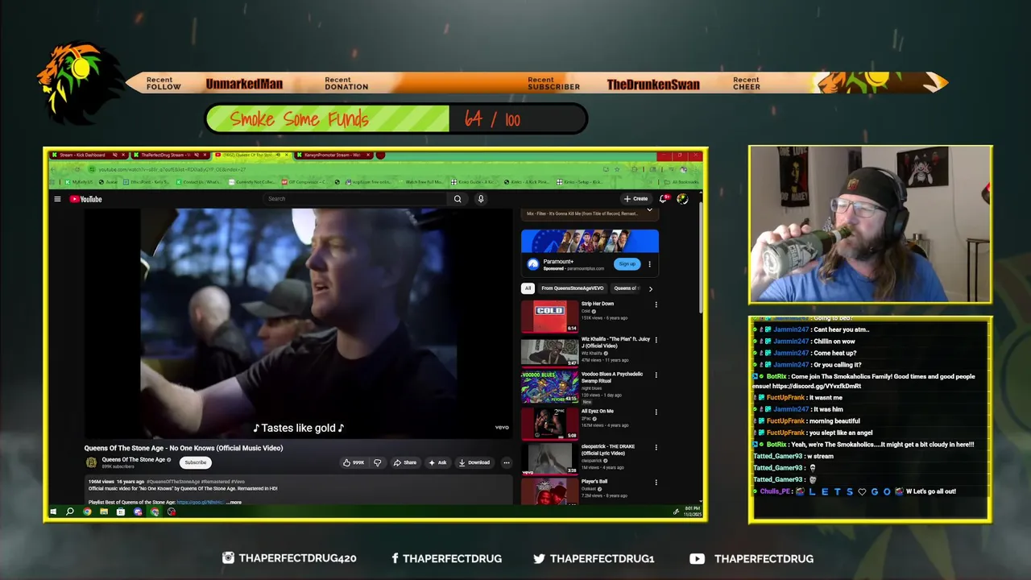This screenshot has width=1031, height=580.
Task: Click the Download button under video
Action: pos(474,462)
